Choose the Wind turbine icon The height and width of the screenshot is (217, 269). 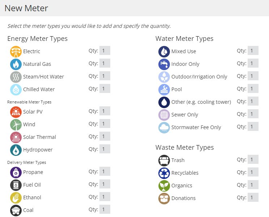tap(16, 124)
